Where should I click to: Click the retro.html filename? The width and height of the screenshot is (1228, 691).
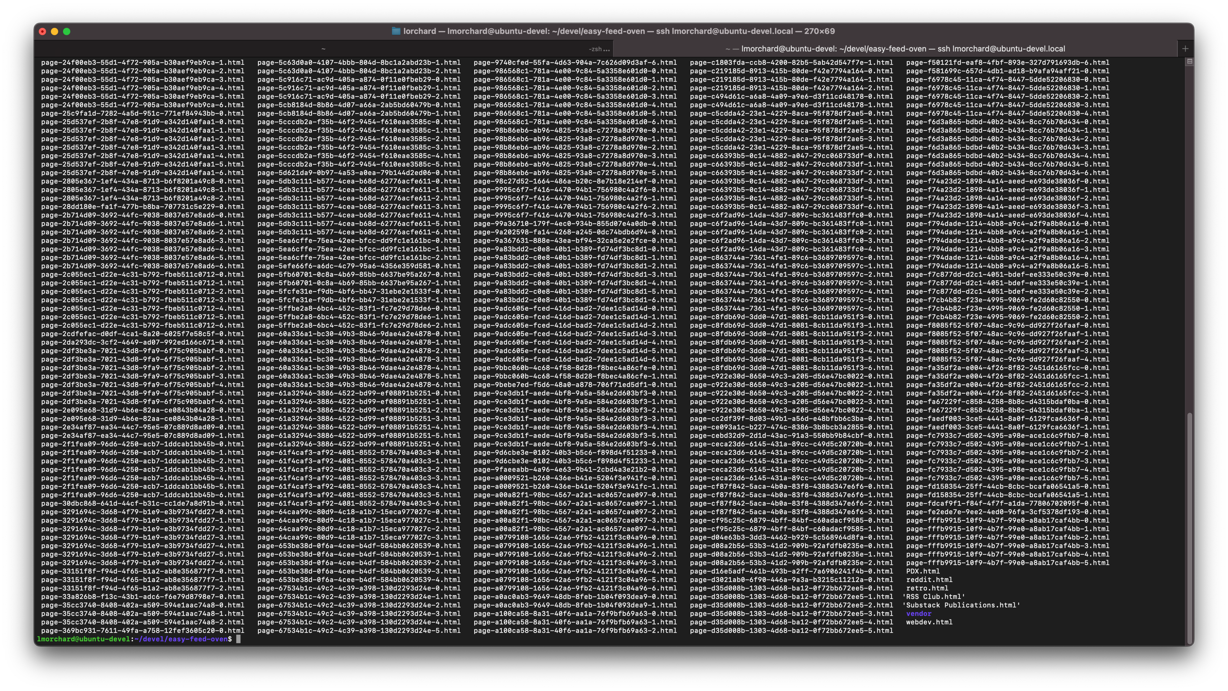[x=927, y=588]
